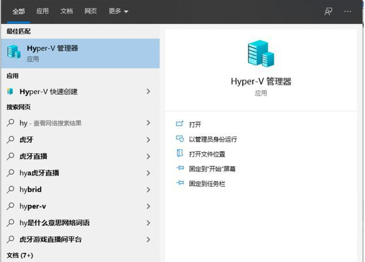The height and width of the screenshot is (262, 365).
Task: Expand the hy web search chevron
Action: point(148,123)
